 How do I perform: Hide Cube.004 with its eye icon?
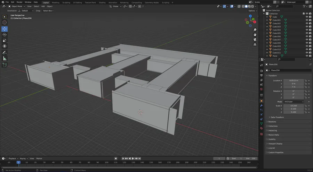[307, 30]
